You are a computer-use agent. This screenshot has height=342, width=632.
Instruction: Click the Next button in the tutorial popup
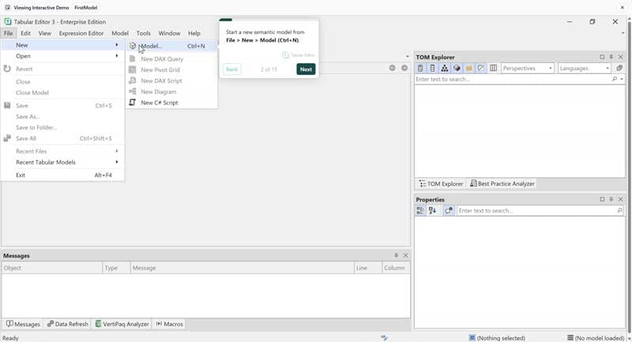click(x=306, y=69)
